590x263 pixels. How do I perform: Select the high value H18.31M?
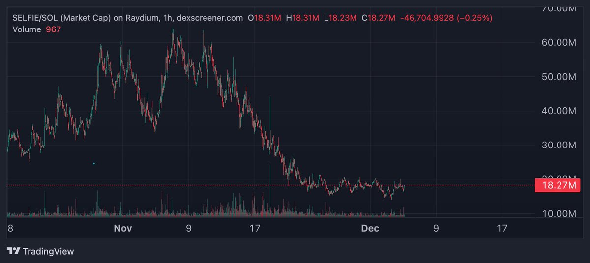[302, 18]
